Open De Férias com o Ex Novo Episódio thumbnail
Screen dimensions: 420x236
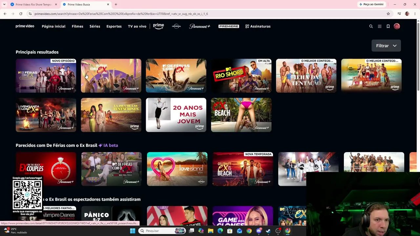pyautogui.click(x=46, y=76)
